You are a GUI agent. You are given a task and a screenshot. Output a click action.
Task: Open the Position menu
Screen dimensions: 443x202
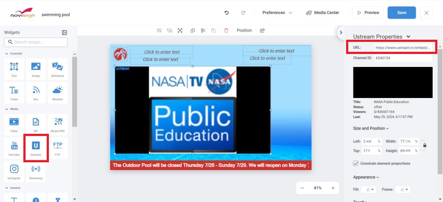244,30
